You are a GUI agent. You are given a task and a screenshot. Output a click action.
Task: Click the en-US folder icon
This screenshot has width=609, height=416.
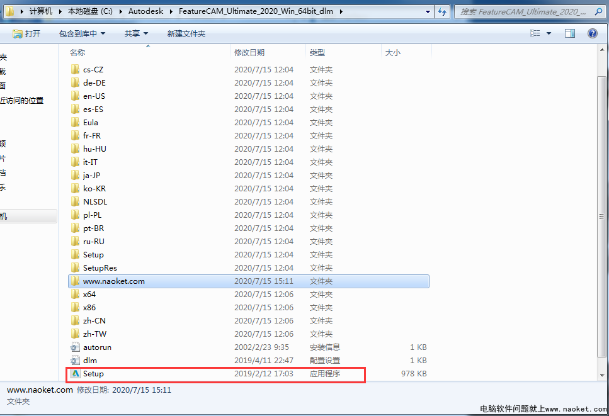coord(76,96)
